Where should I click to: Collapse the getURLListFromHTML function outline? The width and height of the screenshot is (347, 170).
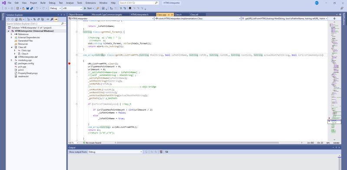(77, 55)
